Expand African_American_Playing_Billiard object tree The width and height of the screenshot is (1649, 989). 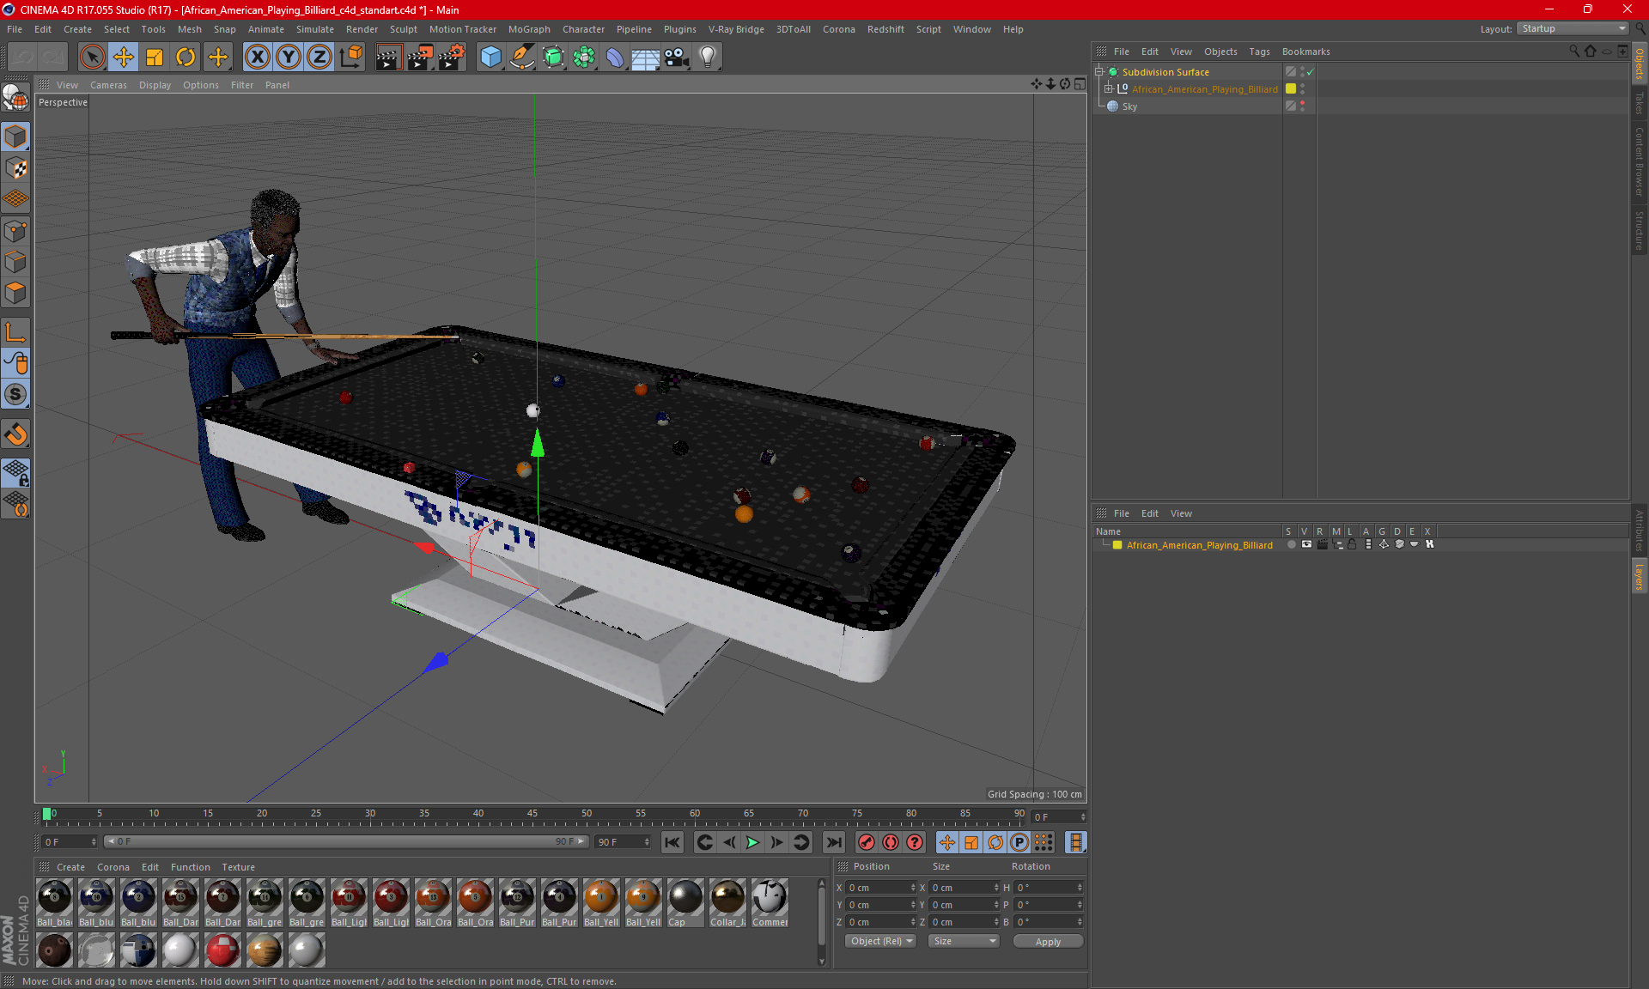click(x=1109, y=88)
